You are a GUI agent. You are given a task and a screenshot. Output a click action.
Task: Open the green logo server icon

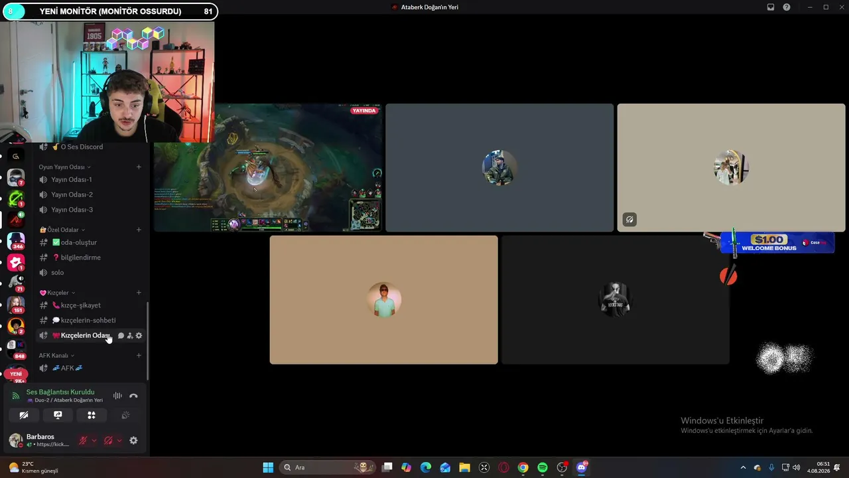point(16,199)
